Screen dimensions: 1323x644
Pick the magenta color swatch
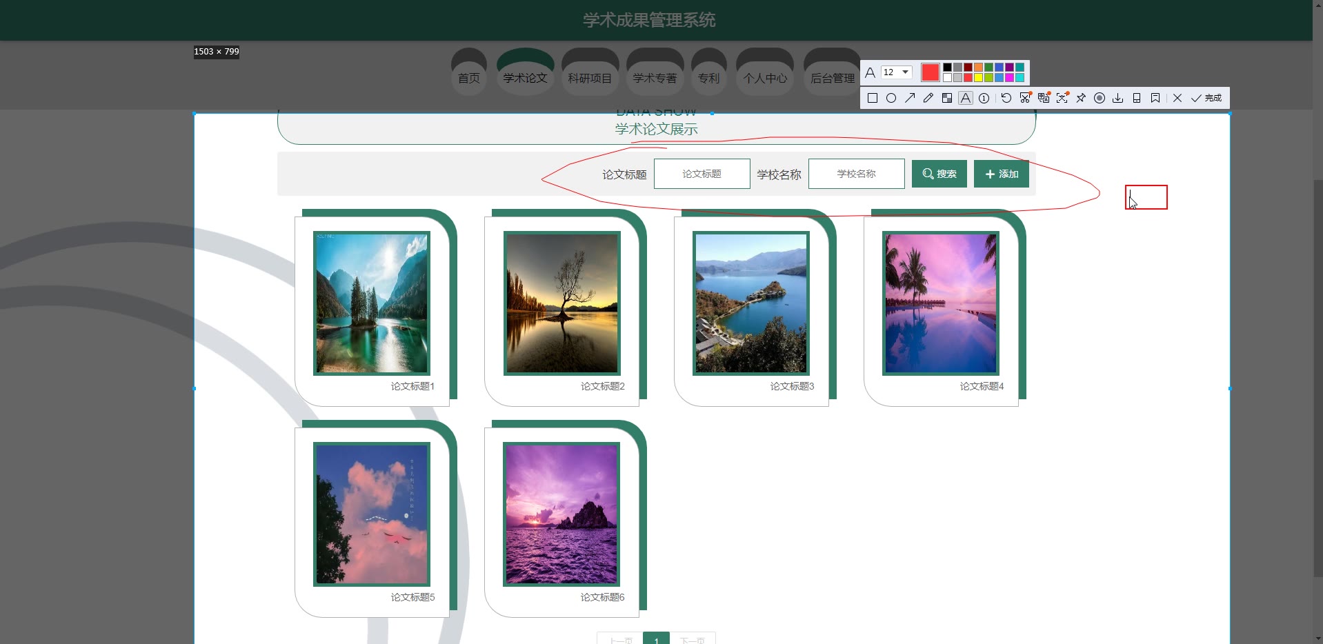(1009, 77)
